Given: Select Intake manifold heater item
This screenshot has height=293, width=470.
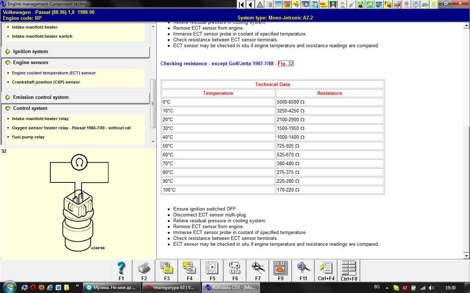Looking at the screenshot, I should click(x=35, y=27).
